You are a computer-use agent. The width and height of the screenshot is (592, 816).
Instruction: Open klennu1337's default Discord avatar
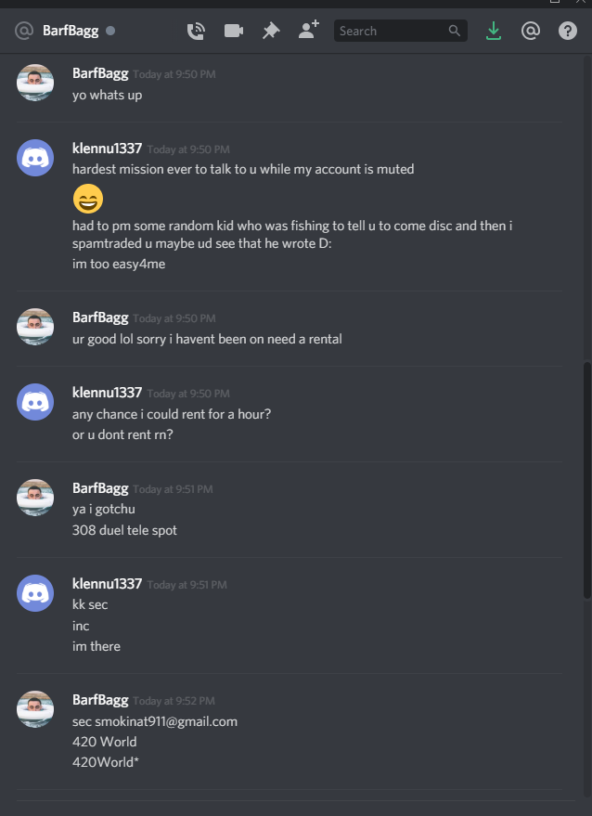click(35, 158)
